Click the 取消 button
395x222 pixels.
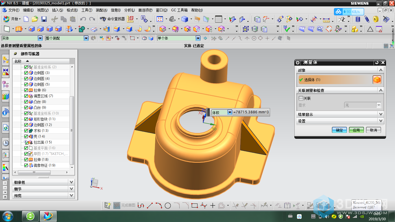(373, 130)
